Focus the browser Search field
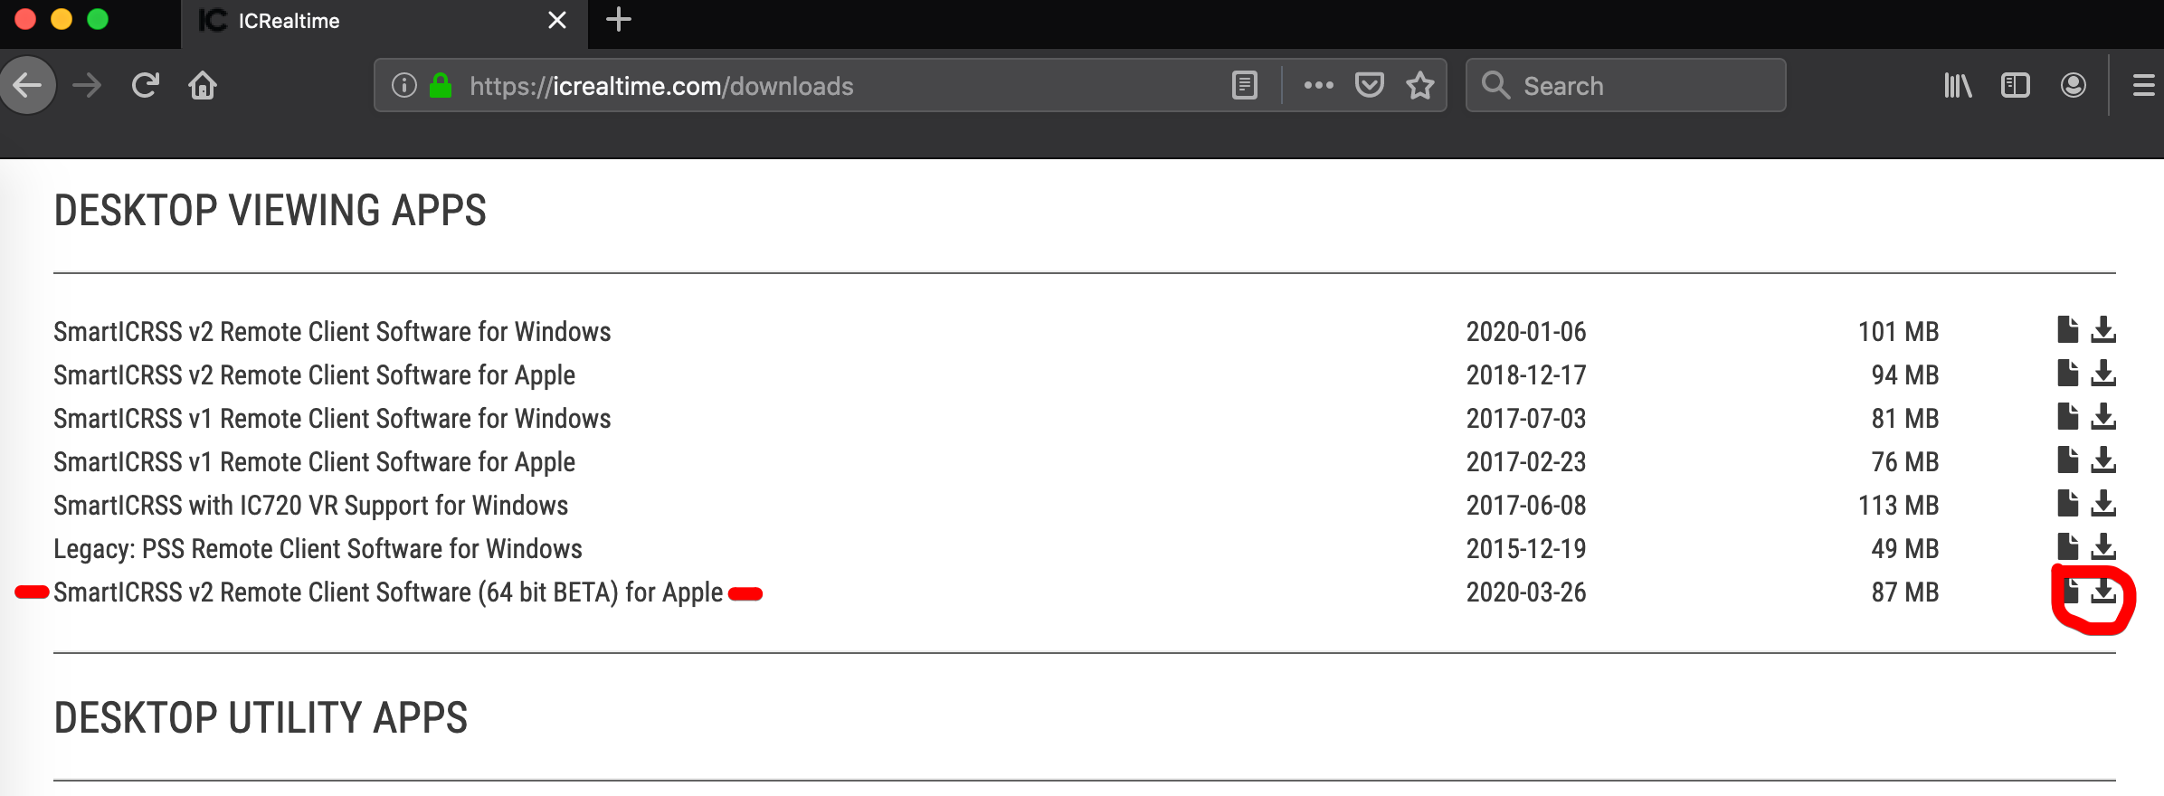The height and width of the screenshot is (796, 2164). click(1626, 85)
